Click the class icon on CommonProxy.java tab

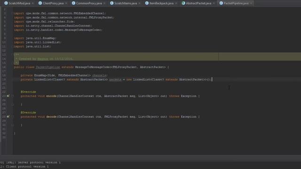[x=73, y=3]
